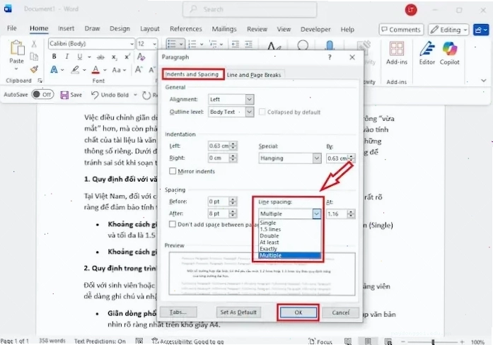Apply Strikethrough formatting
The width and height of the screenshot is (493, 345).
[100, 57]
